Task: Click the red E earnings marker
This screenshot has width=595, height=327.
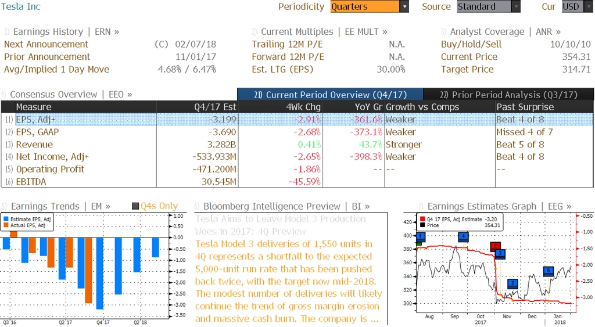Action: tap(495, 246)
